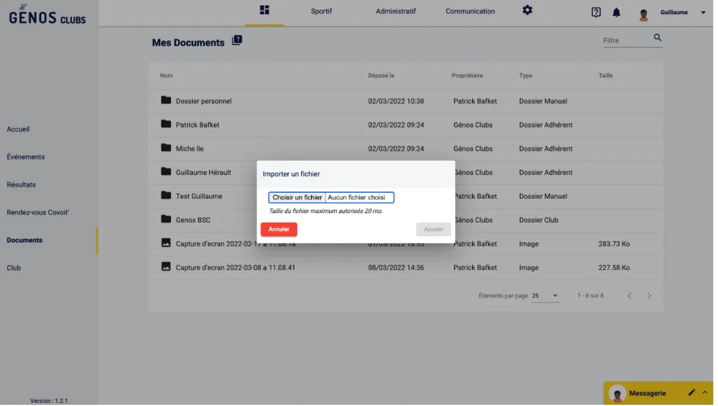Click library icon beside Mes Documents
Viewport: 718px width, 406px height.
237,40
